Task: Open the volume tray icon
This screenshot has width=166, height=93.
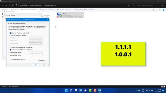Action: [x=149, y=90]
